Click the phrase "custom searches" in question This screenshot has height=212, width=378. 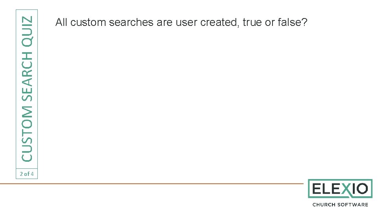point(112,22)
